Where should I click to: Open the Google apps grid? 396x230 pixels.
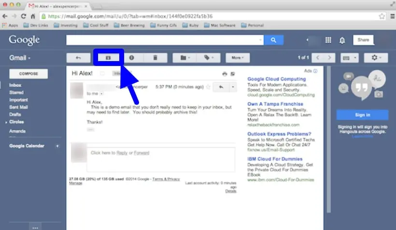[328, 40]
